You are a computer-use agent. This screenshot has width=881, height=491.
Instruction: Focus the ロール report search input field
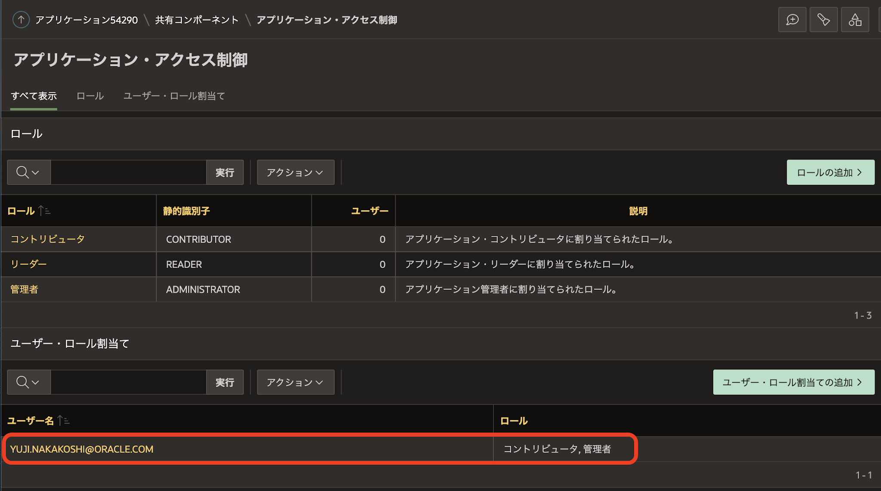[x=128, y=172]
